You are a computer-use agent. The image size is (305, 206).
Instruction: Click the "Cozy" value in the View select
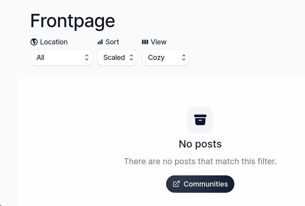156,58
